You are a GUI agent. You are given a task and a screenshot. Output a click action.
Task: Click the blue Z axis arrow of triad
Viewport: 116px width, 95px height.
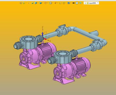(42, 34)
